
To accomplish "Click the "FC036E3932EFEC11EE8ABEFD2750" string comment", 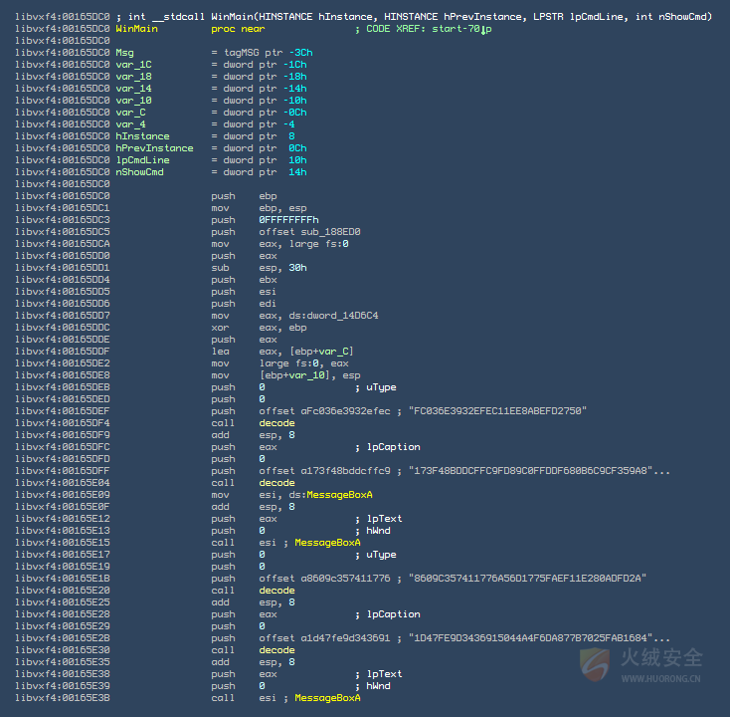I will pyautogui.click(x=497, y=411).
